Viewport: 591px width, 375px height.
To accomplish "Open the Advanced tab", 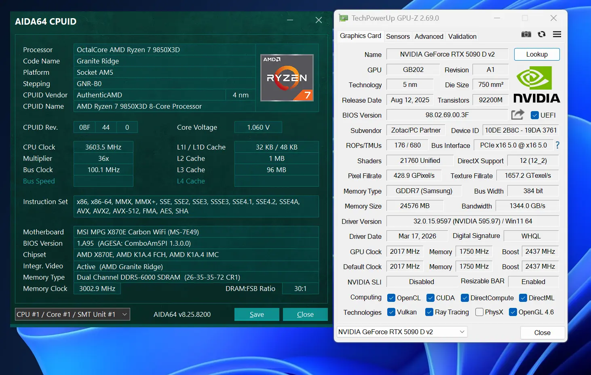I will [x=429, y=36].
